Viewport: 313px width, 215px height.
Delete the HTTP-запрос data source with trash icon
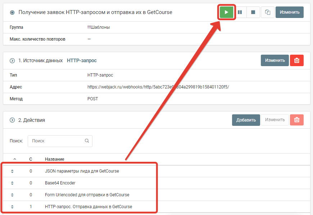[x=297, y=60]
